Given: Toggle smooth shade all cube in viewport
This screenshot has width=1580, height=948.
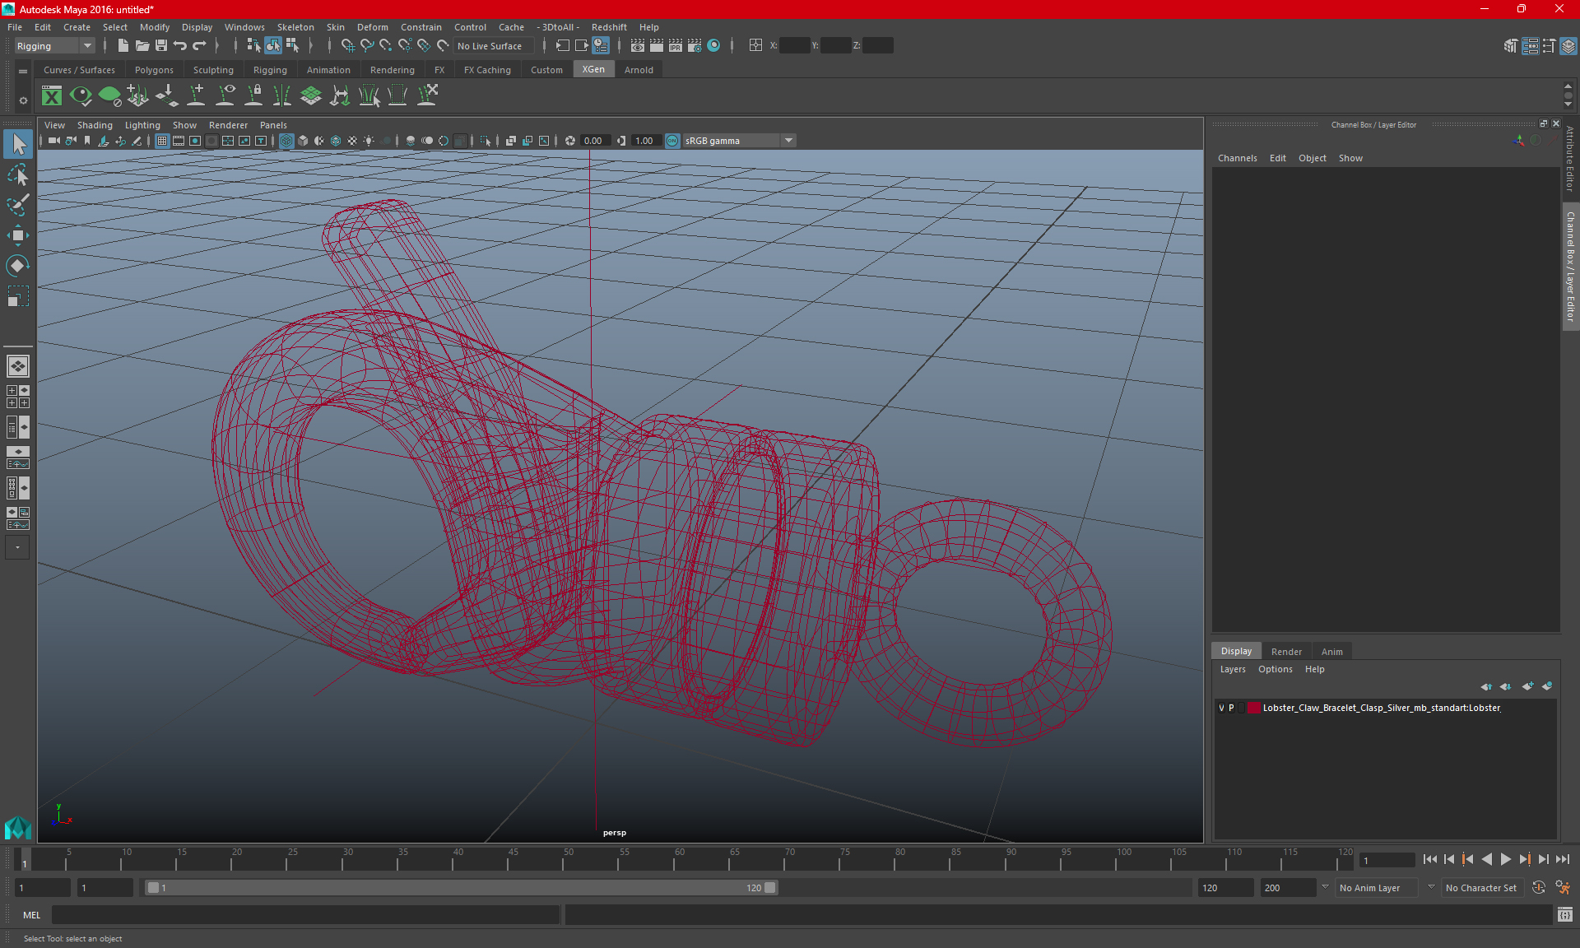Looking at the screenshot, I should click(303, 141).
